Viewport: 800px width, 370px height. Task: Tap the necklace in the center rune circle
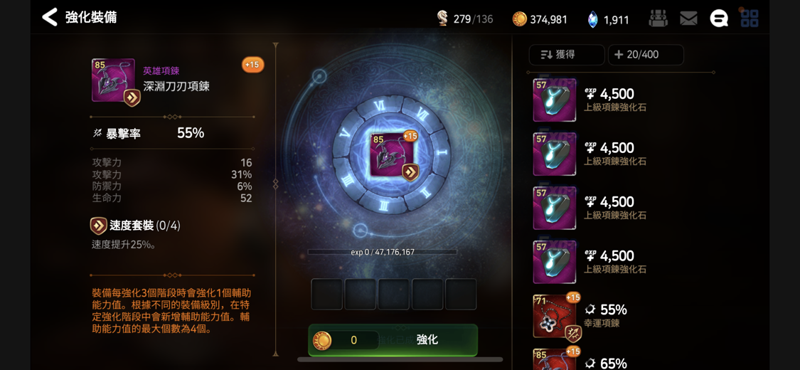click(x=394, y=156)
